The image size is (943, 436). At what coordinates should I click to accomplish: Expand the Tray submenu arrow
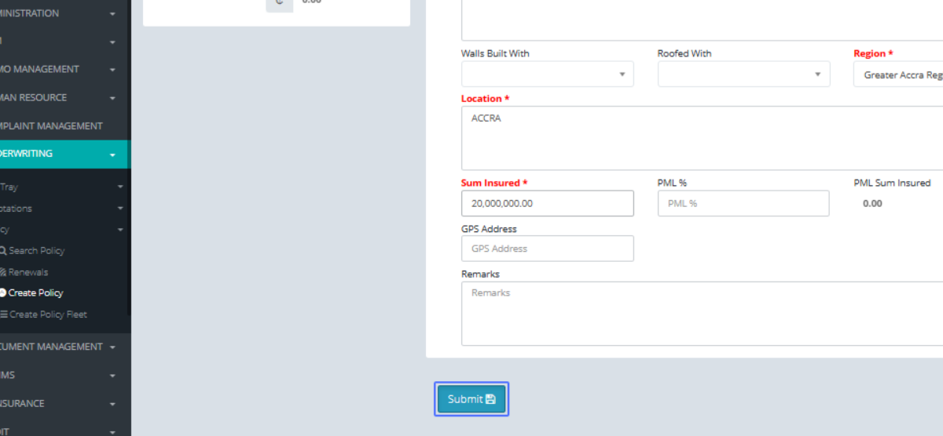point(120,187)
